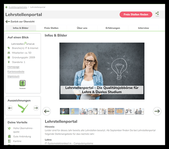The height and width of the screenshot is (149, 169).
Task: Click the Mitarbeiter people icon
Action: [9, 53]
